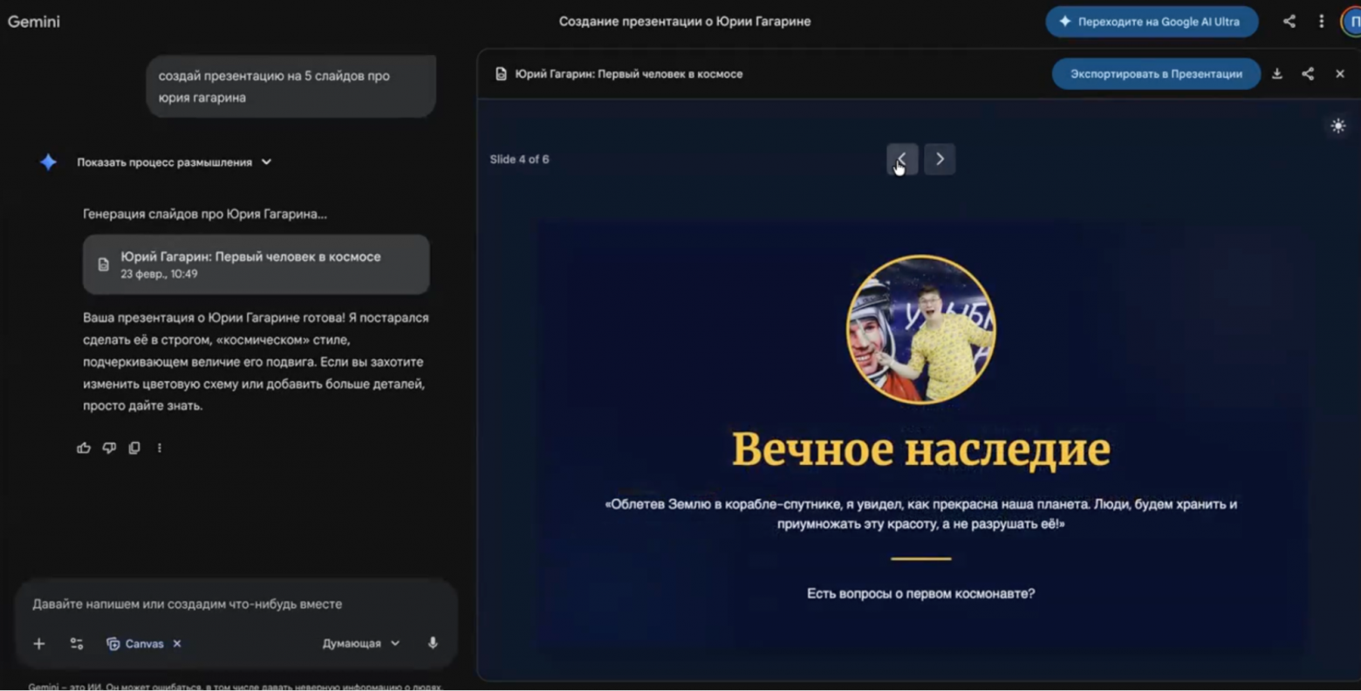Give a thumbs up to the response
The width and height of the screenshot is (1361, 691).
83,448
